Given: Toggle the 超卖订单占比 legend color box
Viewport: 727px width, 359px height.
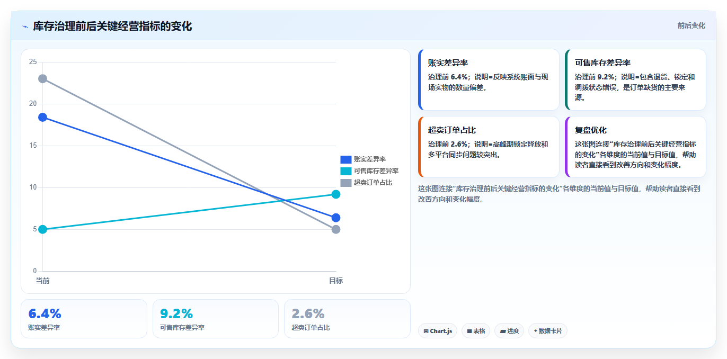Looking at the screenshot, I should pos(346,183).
